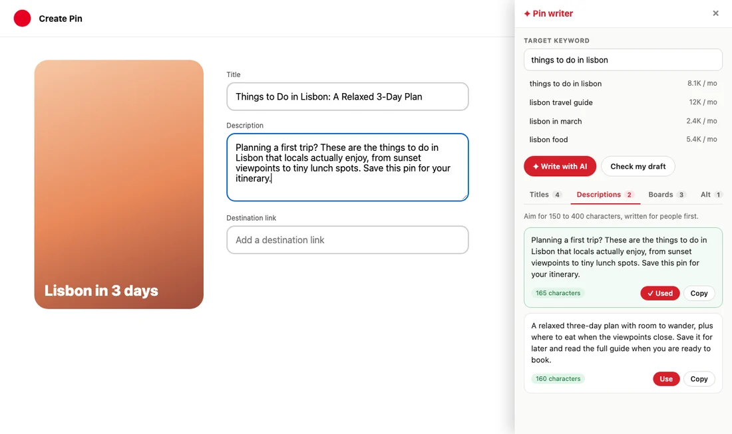Click the red Pinterest logo circle
Viewport: 732px width, 434px height.
pyautogui.click(x=22, y=18)
